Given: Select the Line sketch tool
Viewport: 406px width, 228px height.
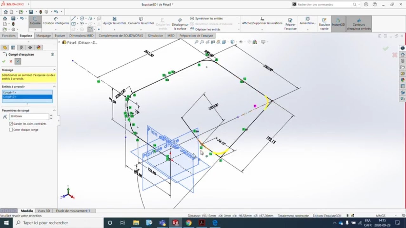Looking at the screenshot, I should (x=73, y=19).
